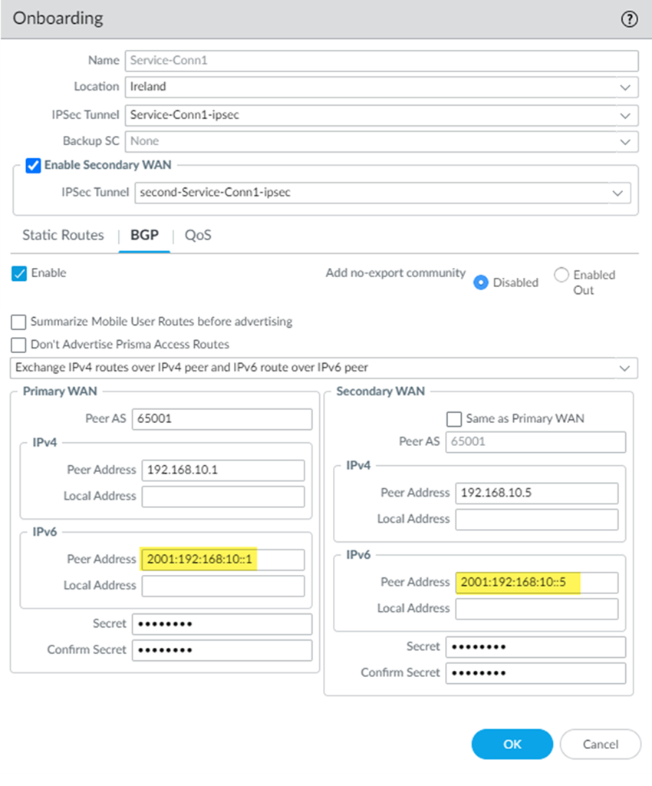Check Same as Primary WAN box
652x786 pixels.
(x=453, y=418)
